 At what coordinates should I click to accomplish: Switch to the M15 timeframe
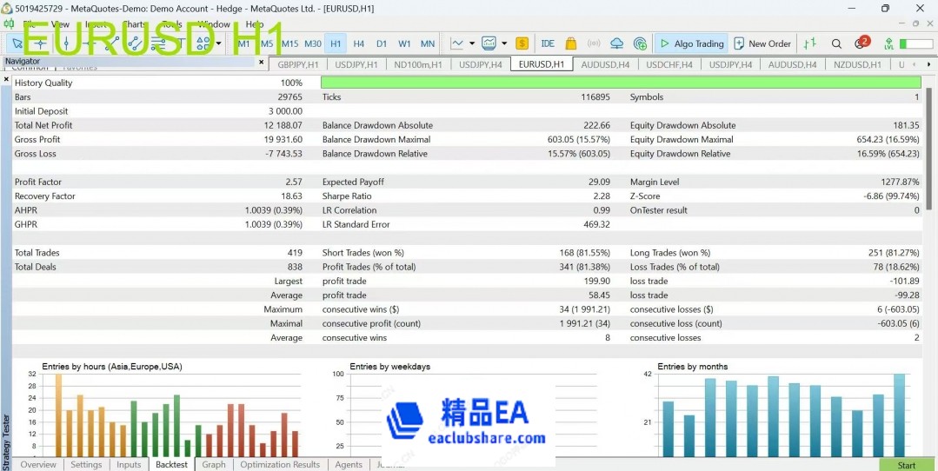(x=289, y=43)
